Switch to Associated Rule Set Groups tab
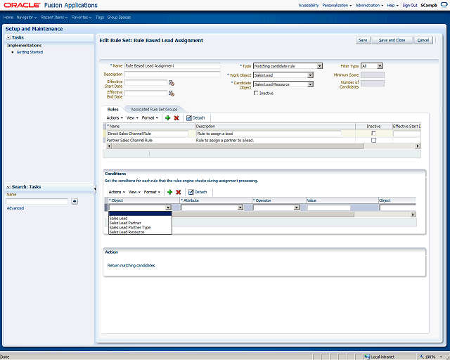450x360 pixels. [x=154, y=110]
